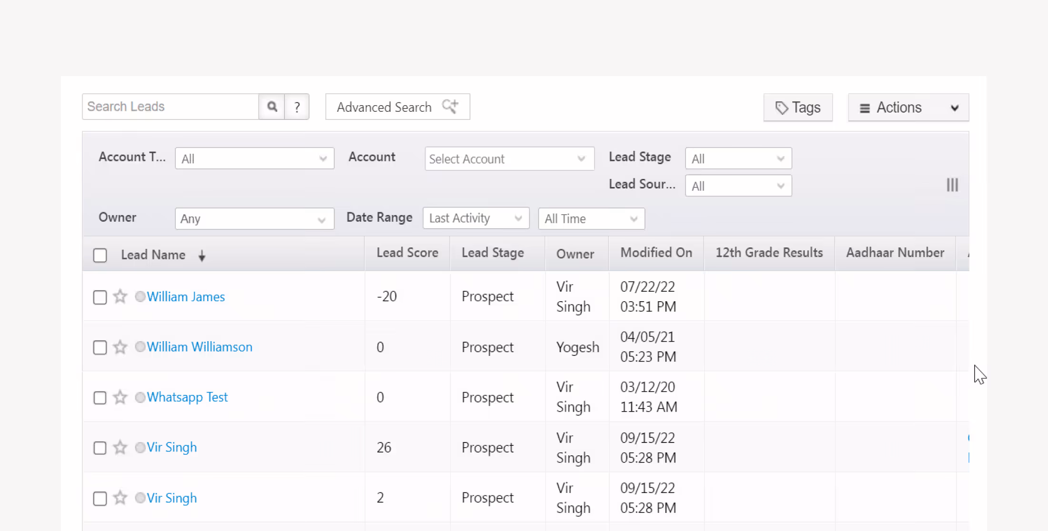Open the All Time date dropdown
Viewport: 1048px width, 531px height.
tap(591, 219)
